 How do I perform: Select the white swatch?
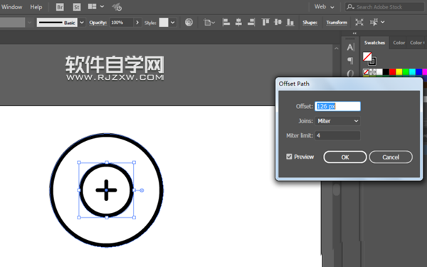coord(379,72)
